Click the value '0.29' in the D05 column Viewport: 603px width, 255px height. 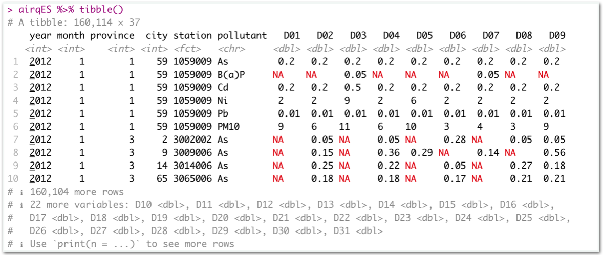click(421, 153)
